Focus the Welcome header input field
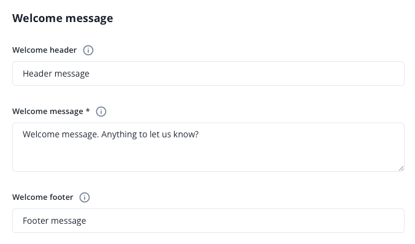 pyautogui.click(x=208, y=74)
